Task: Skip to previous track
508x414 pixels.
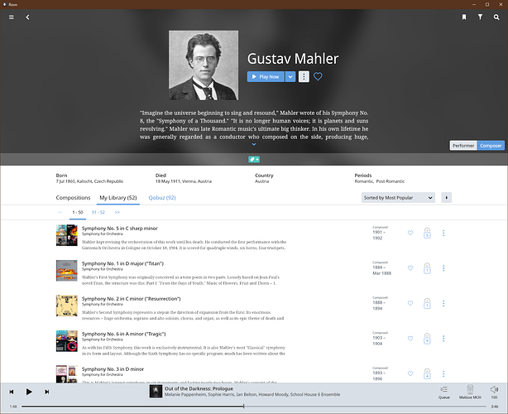Action: 12,392
